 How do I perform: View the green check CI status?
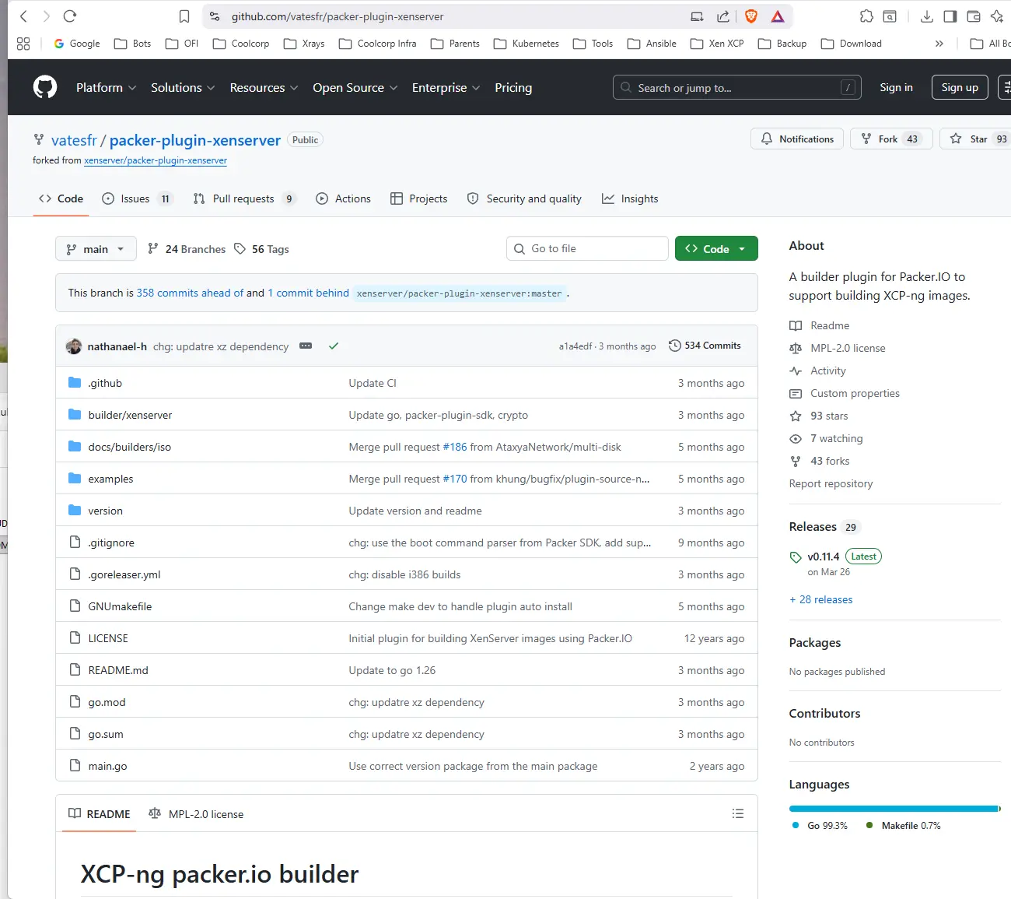click(x=334, y=346)
